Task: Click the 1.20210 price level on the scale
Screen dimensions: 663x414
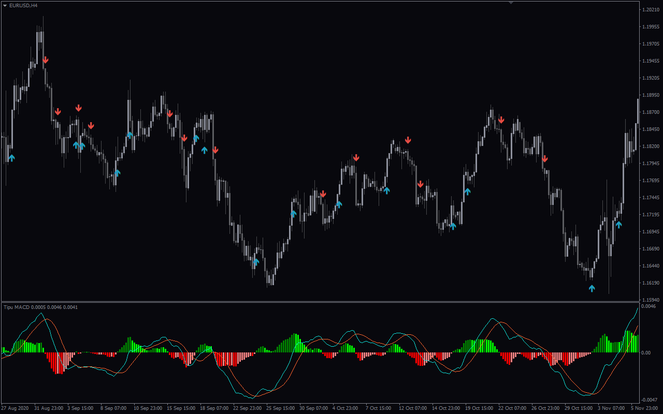Action: [x=650, y=10]
